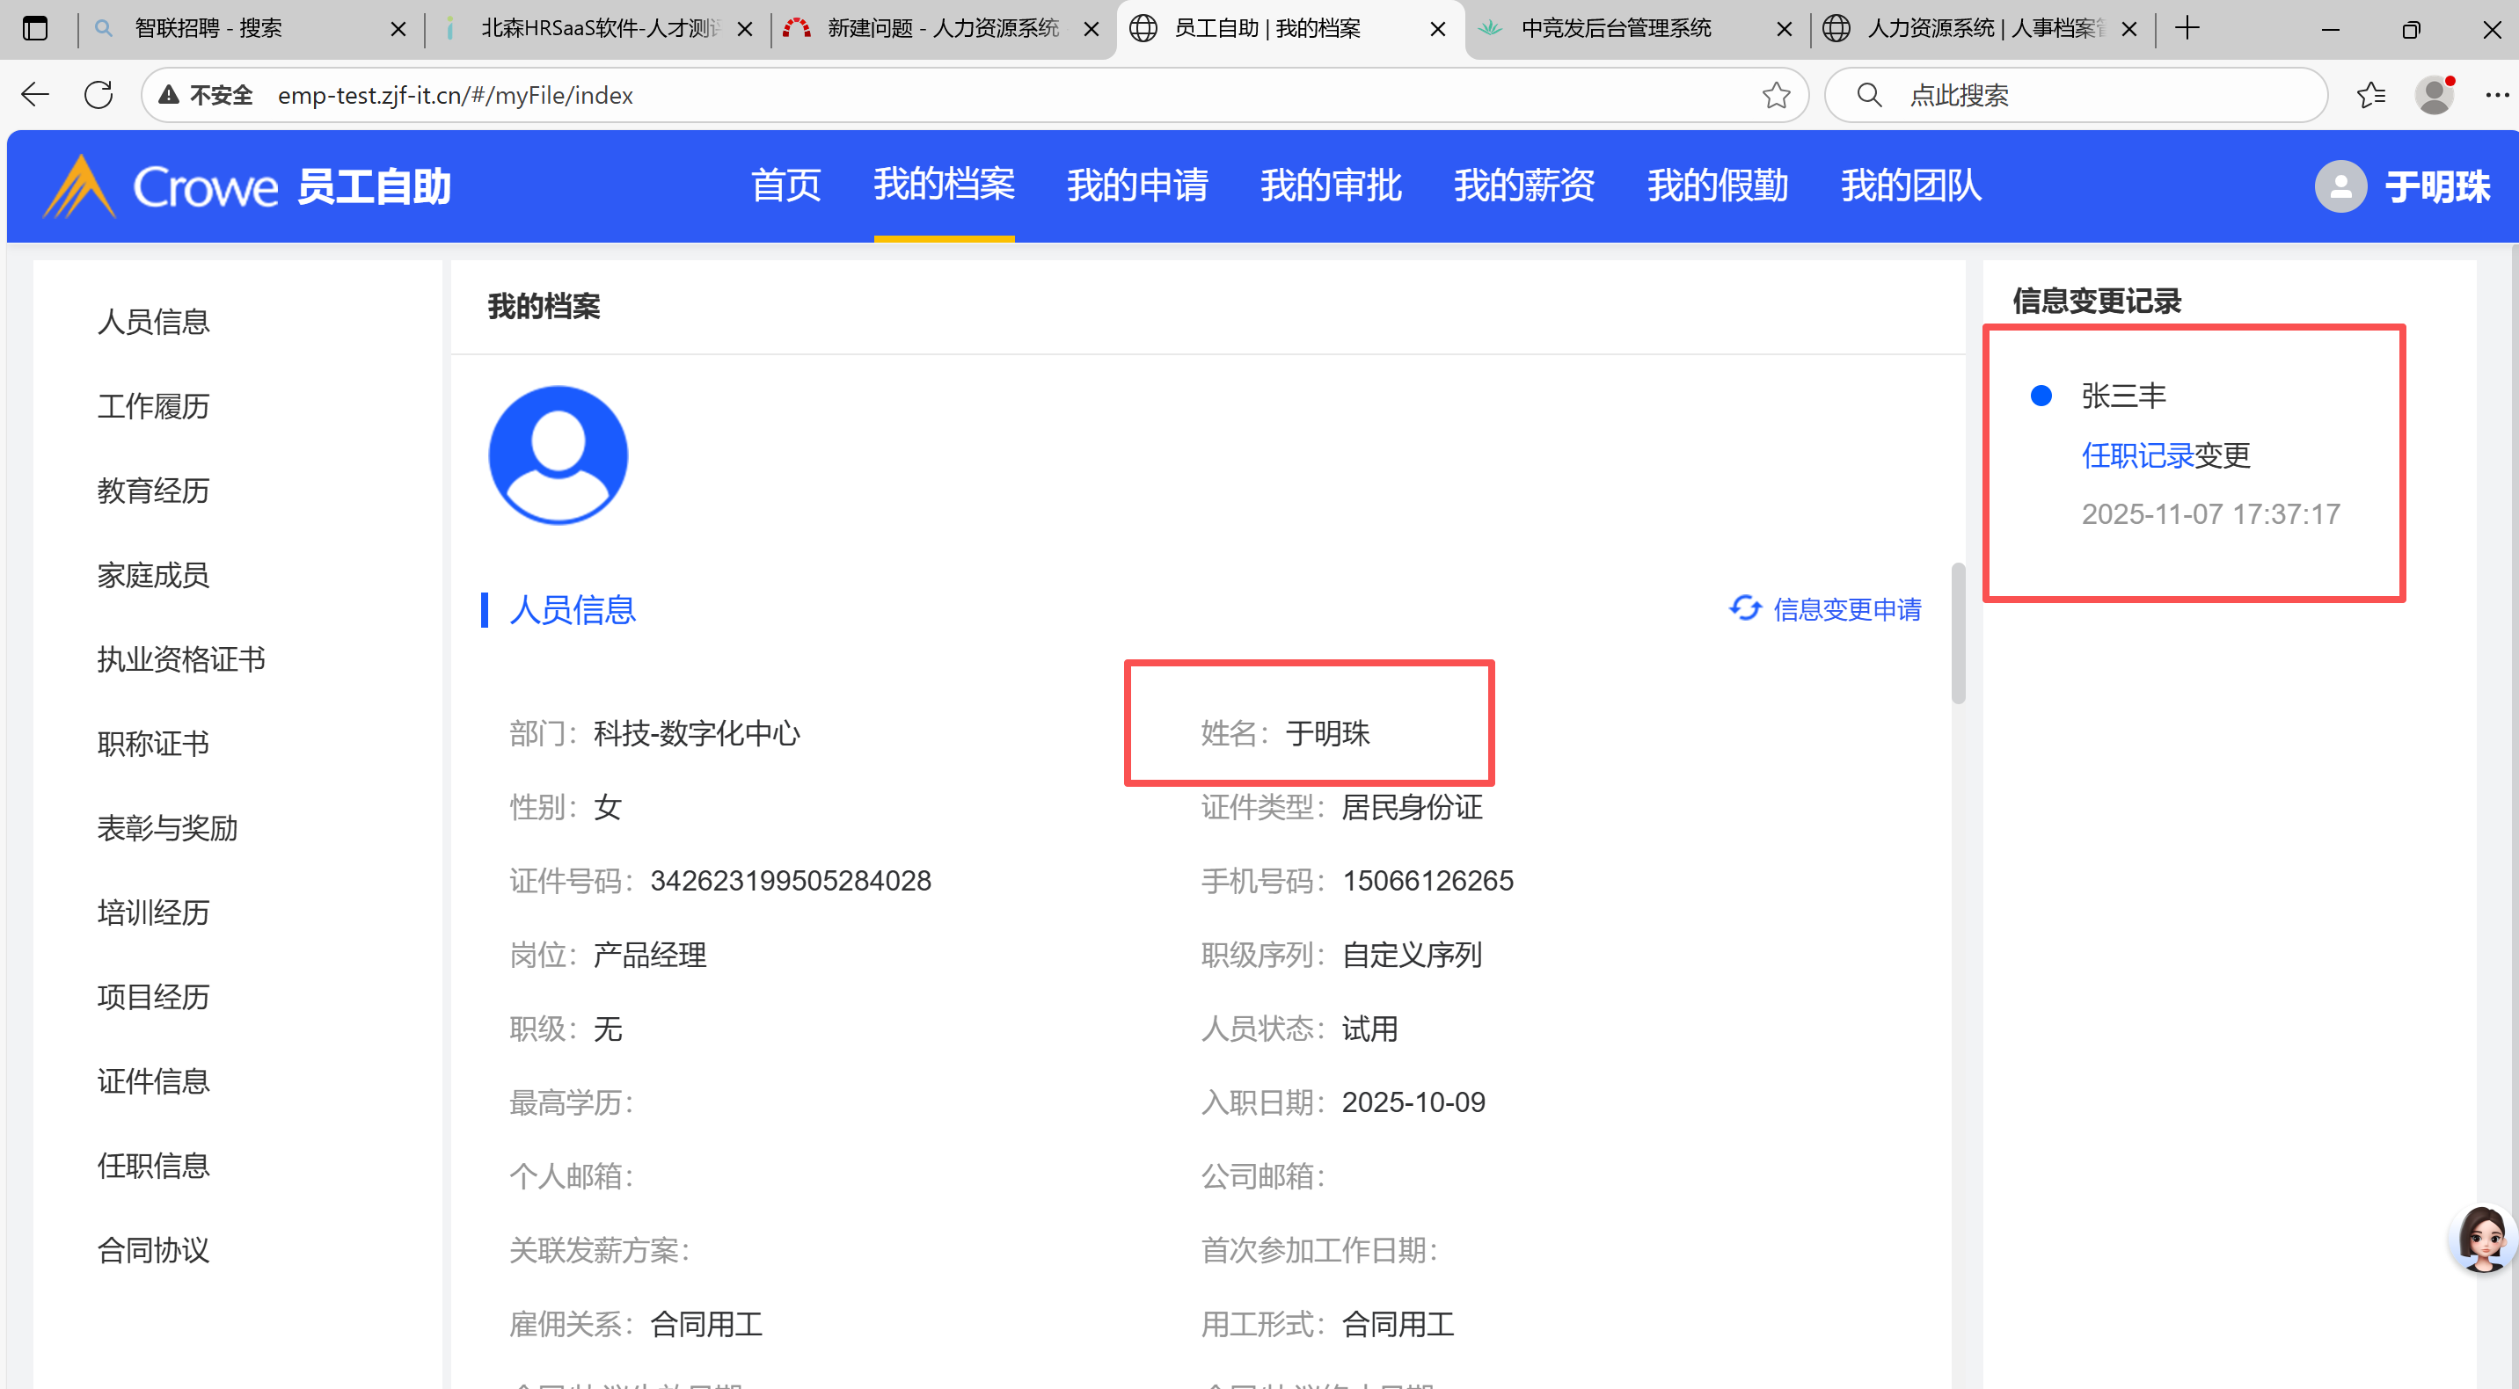Image resolution: width=2519 pixels, height=1389 pixels.
Task: Open the favorites list icon
Action: tap(2371, 95)
